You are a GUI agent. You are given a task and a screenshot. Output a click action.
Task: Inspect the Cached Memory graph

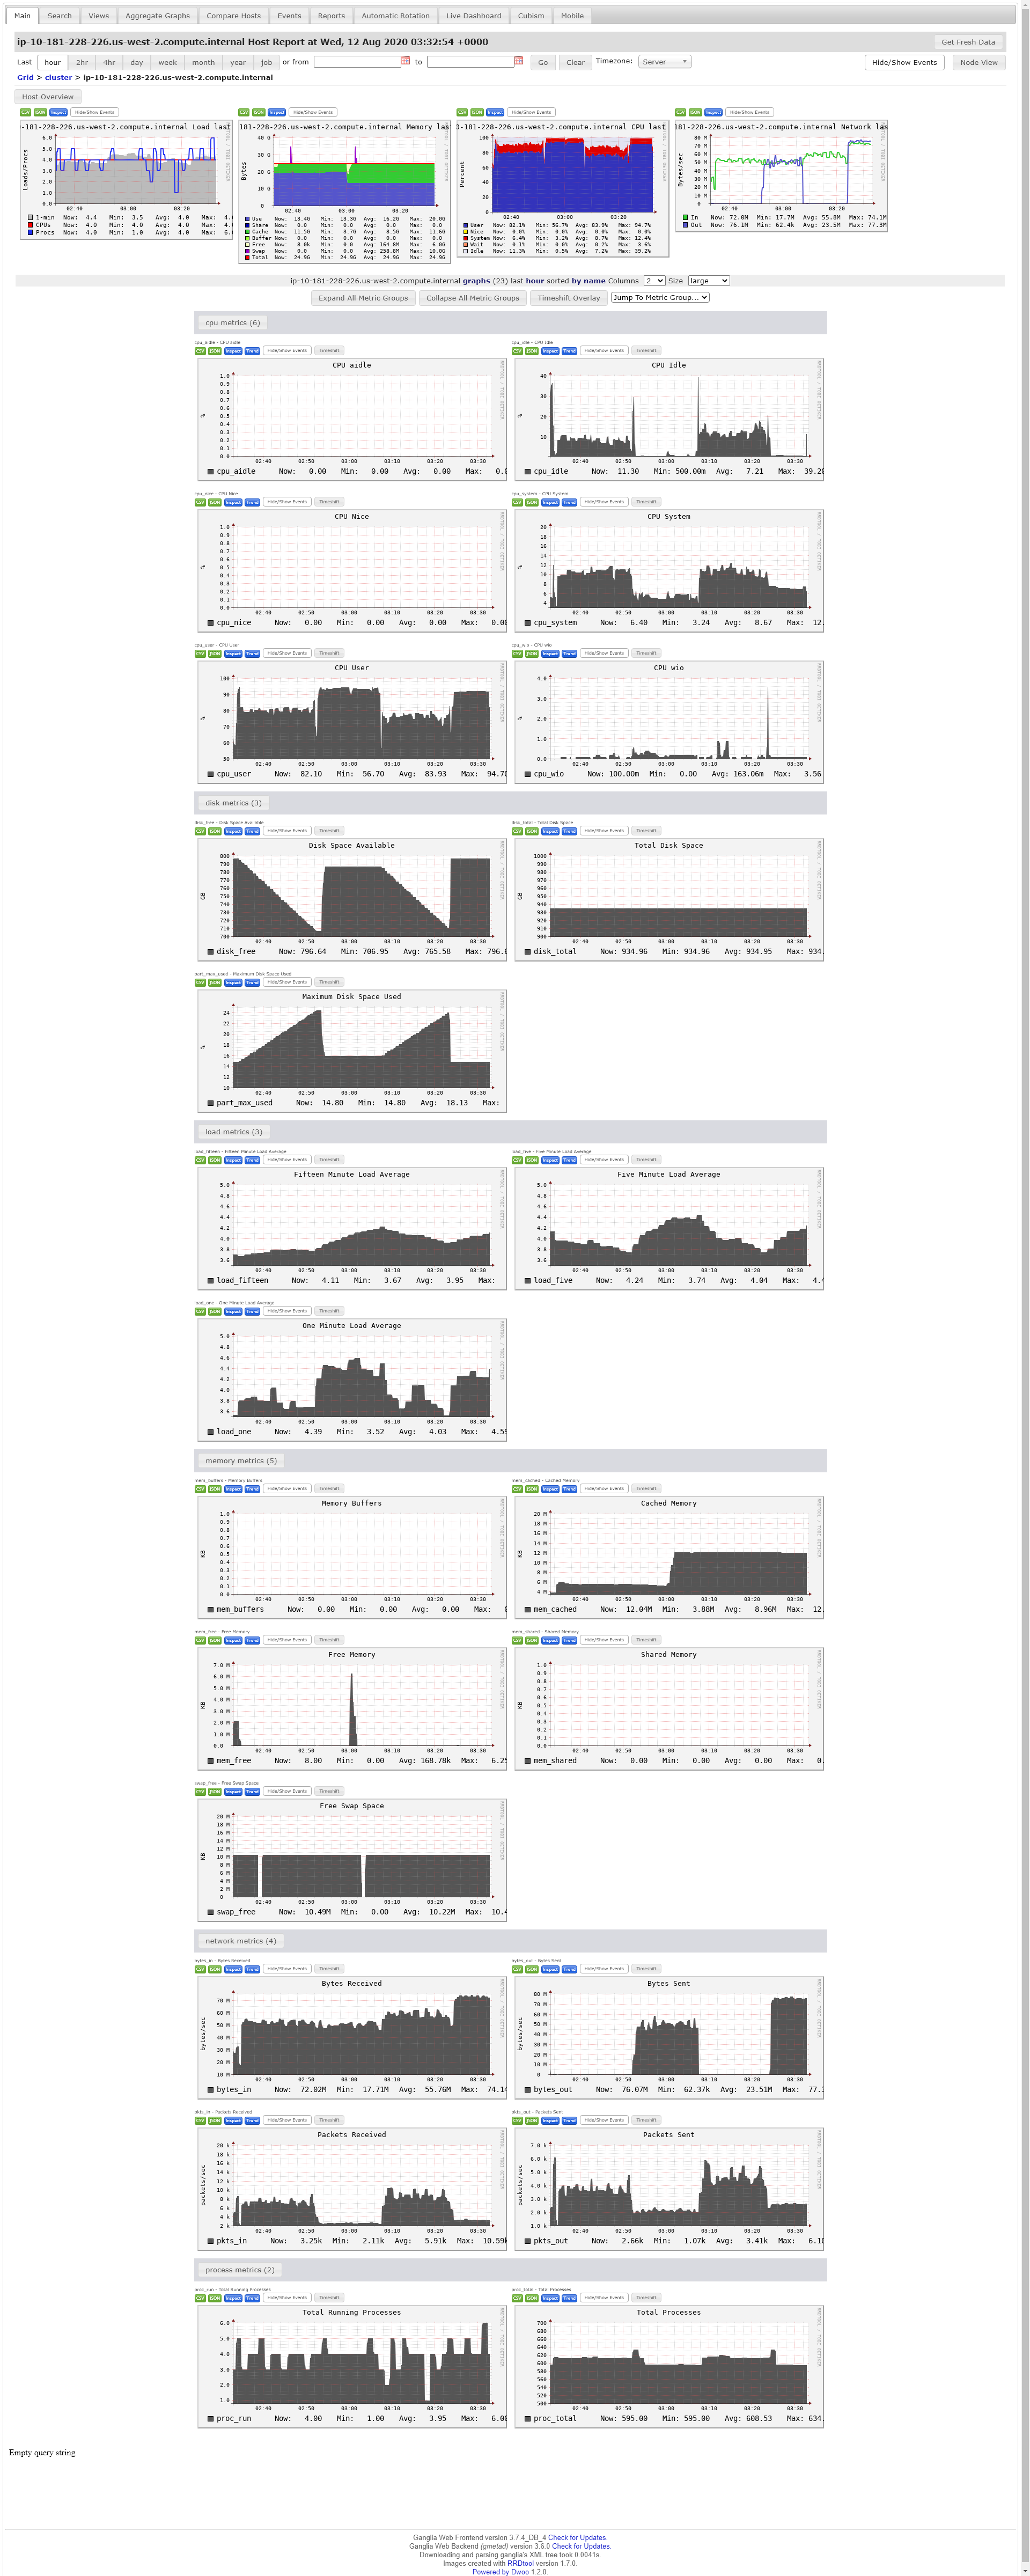(550, 1489)
